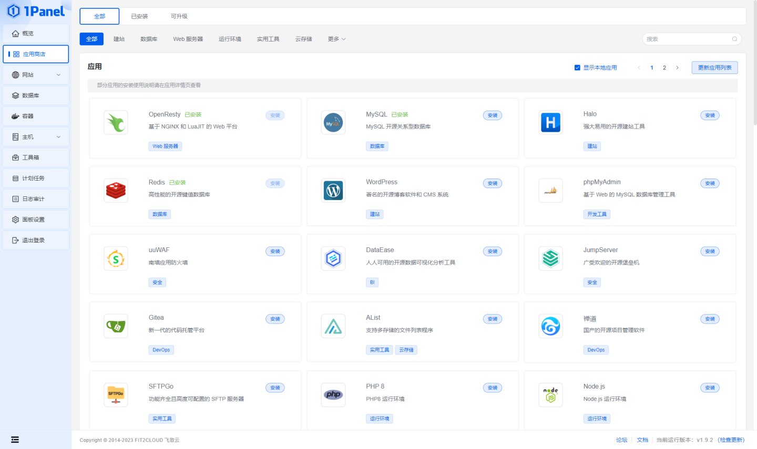Viewport: 757px width, 449px height.
Task: Click the 更新应用列表 button
Action: (714, 68)
